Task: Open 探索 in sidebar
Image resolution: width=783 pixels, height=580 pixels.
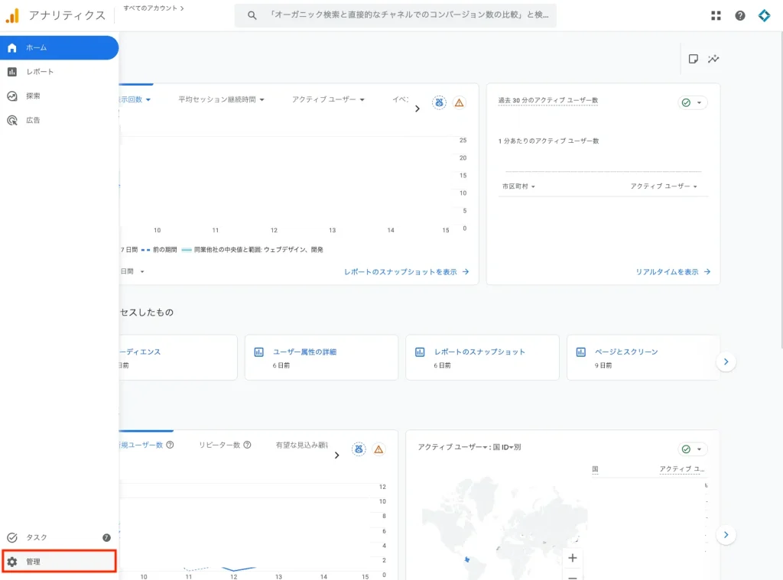Action: pos(59,96)
